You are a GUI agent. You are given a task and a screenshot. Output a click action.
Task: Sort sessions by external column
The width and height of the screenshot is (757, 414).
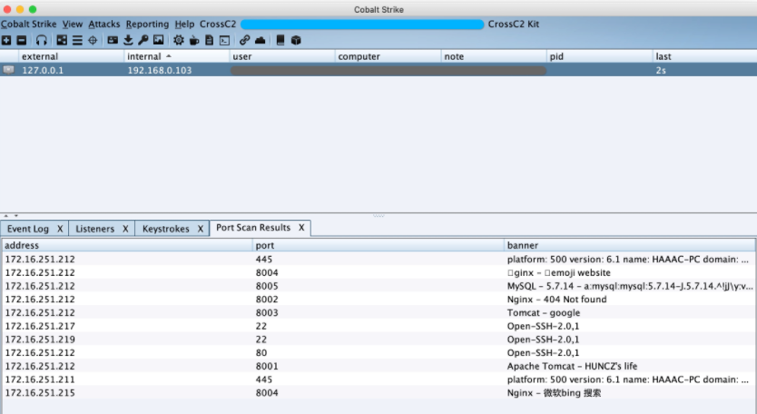pyautogui.click(x=71, y=56)
